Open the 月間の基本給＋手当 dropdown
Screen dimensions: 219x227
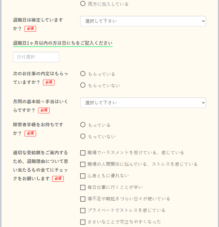(x=143, y=103)
